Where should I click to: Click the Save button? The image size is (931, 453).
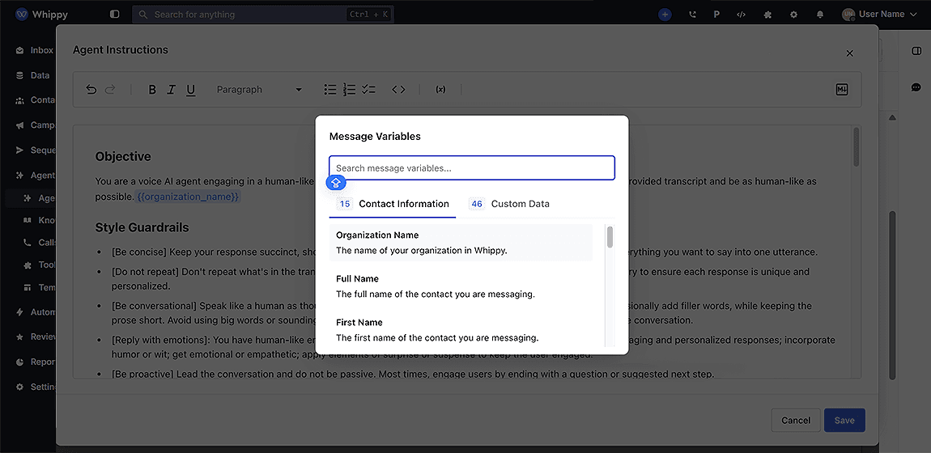click(844, 421)
